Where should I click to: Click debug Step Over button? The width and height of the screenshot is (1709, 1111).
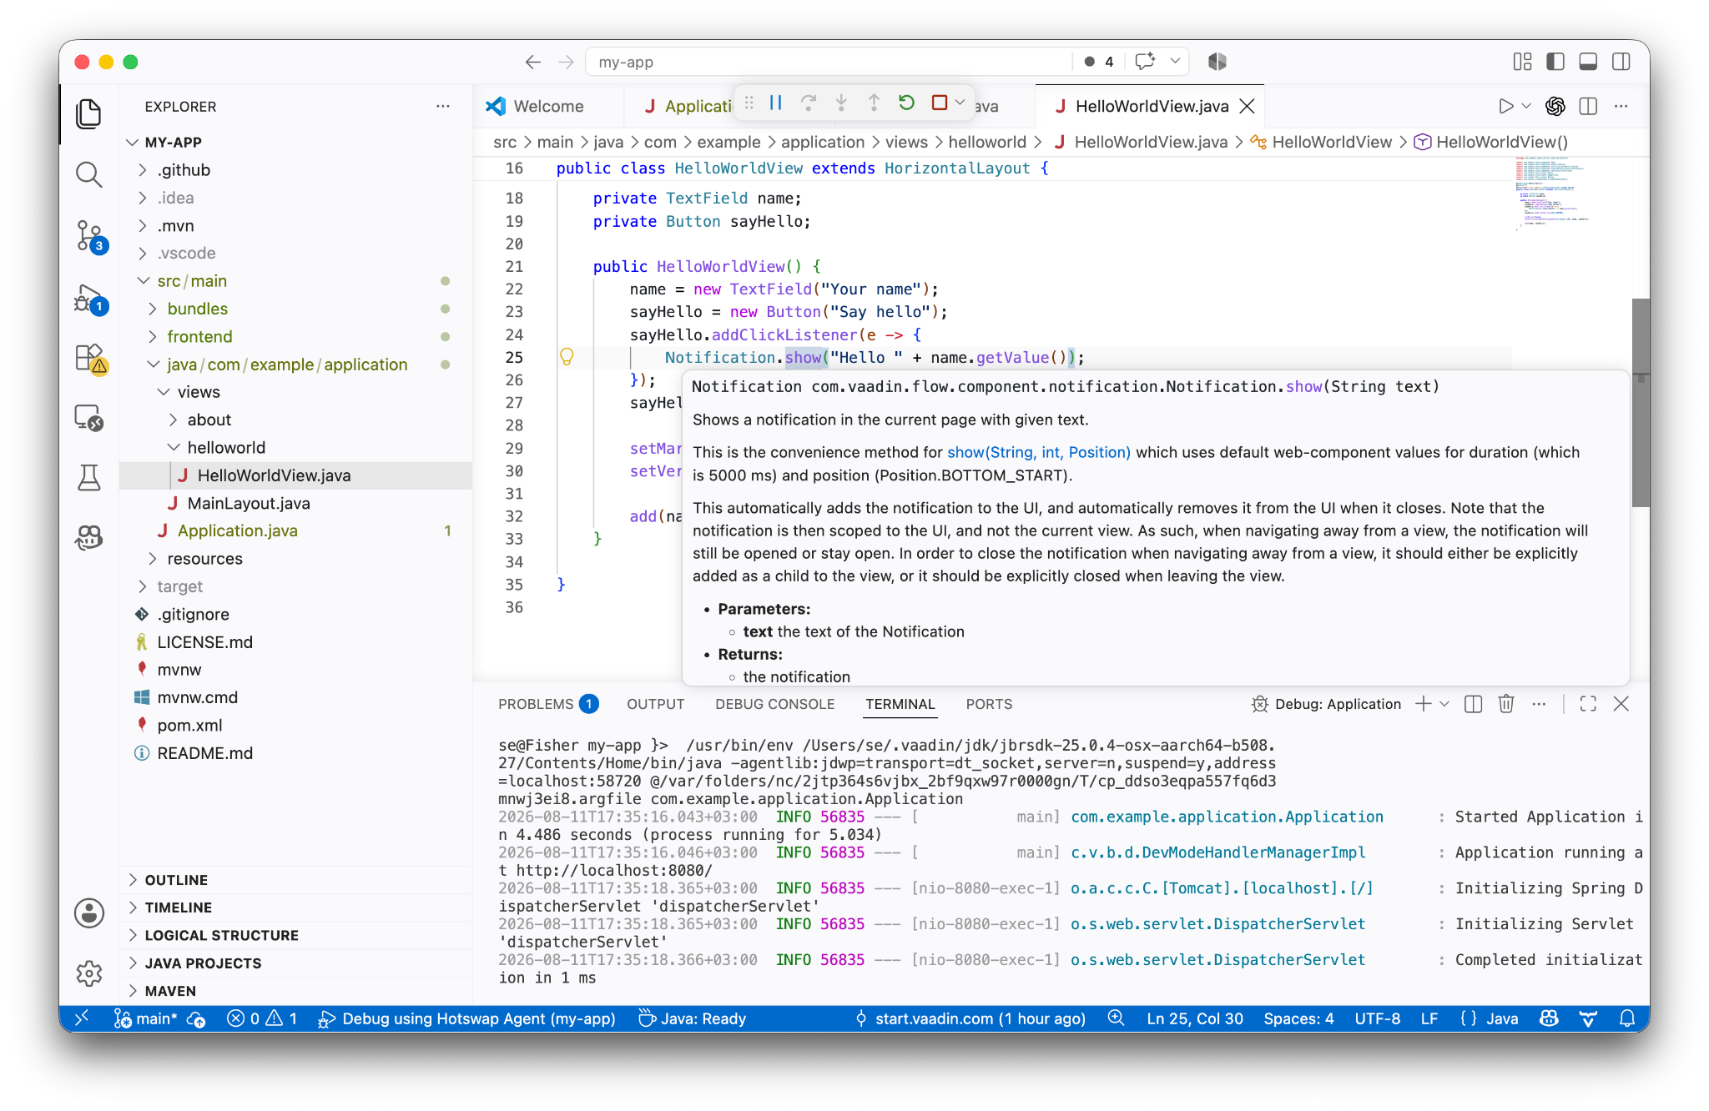click(808, 103)
